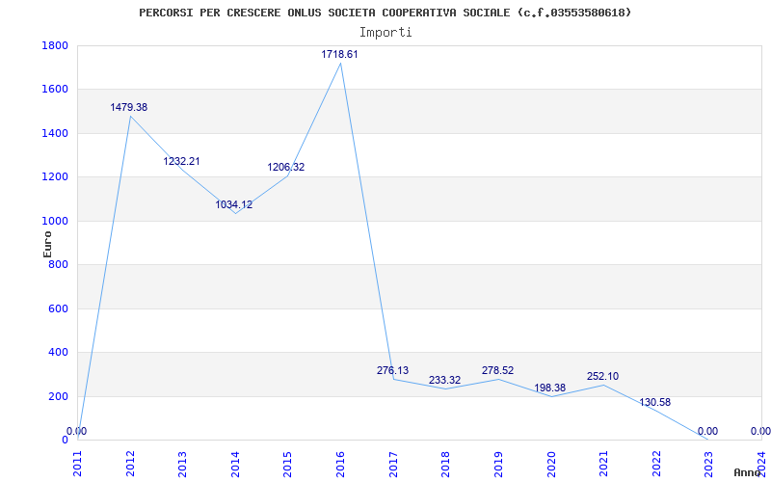Click the chart title PERCORSI PER CRESCERE ONLUS
771x482 pixels.
[385, 13]
